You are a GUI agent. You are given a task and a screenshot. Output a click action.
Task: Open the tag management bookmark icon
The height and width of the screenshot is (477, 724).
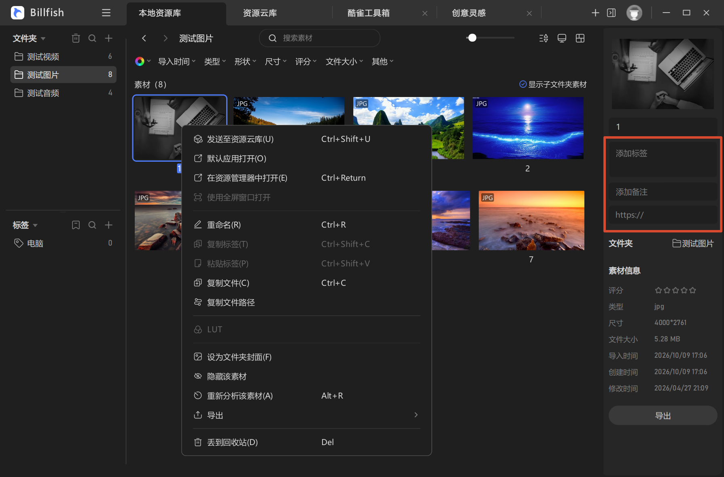(76, 225)
